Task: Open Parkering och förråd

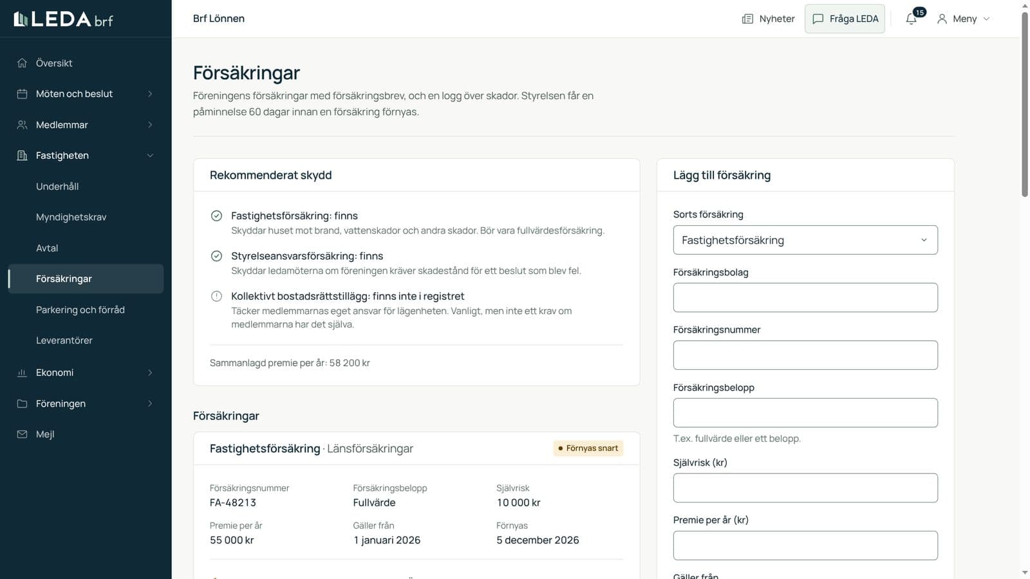Action: click(x=80, y=309)
